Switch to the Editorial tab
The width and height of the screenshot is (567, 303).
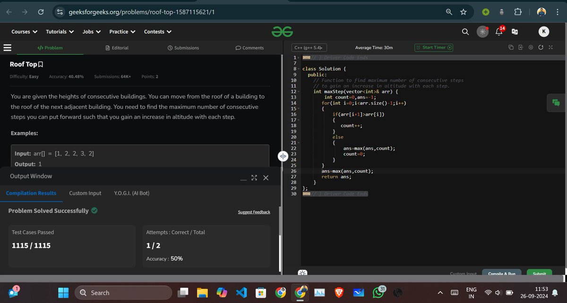pos(117,48)
